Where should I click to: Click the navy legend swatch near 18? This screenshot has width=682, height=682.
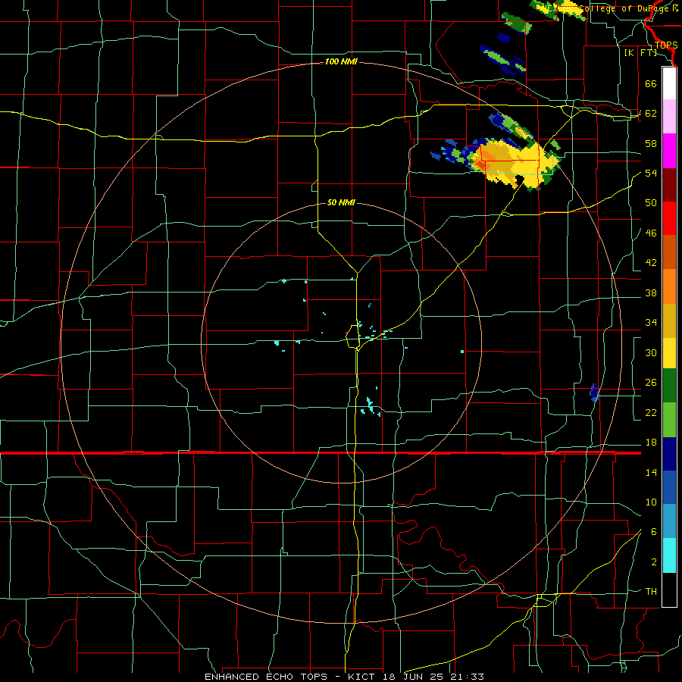click(669, 454)
